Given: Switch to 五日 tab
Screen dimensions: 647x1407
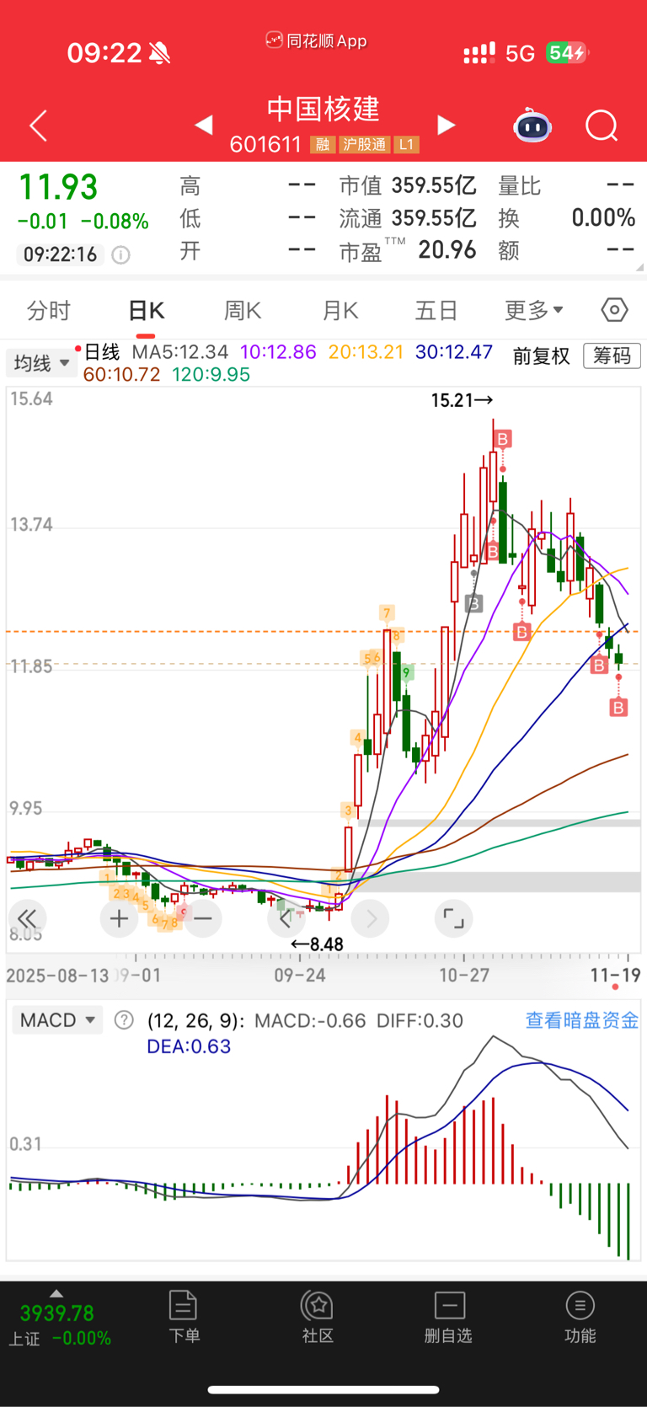Looking at the screenshot, I should click(x=436, y=310).
